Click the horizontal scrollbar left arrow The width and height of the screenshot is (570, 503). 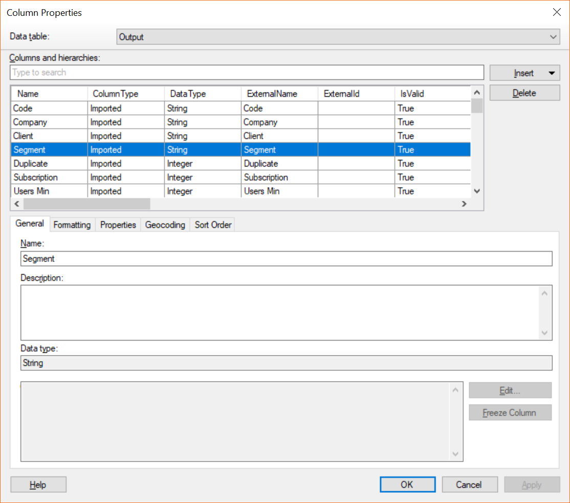coord(17,204)
